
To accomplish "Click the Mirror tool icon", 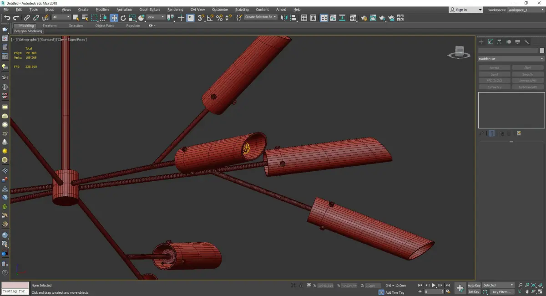I will pos(284,18).
